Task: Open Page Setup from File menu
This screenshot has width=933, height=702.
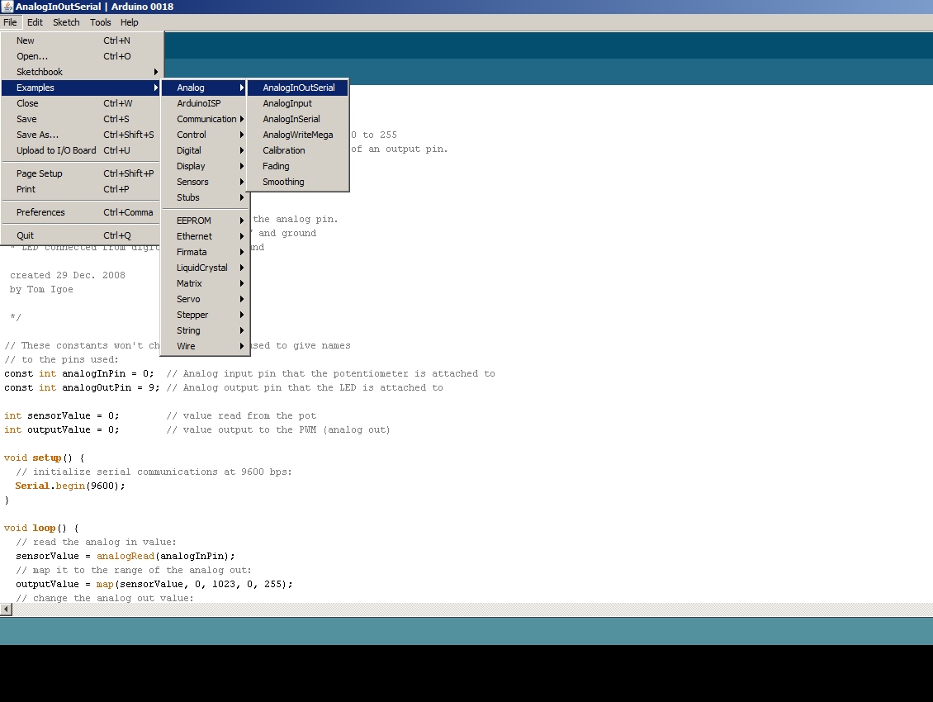Action: [40, 173]
